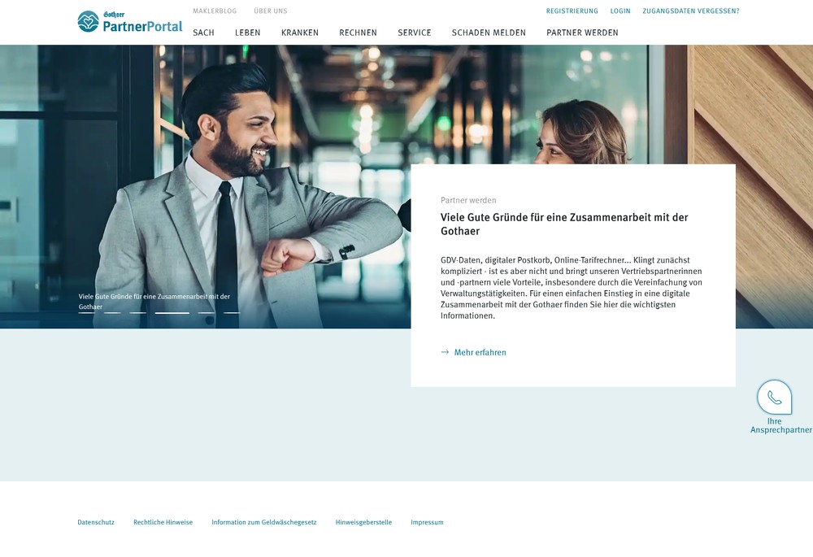The width and height of the screenshot is (813, 557).
Task: Open the SACH menu
Action: 204,33
